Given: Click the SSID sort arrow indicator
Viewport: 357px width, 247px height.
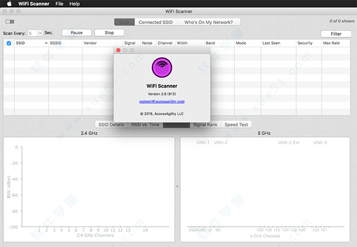Looking at the screenshot, I should 46,43.
